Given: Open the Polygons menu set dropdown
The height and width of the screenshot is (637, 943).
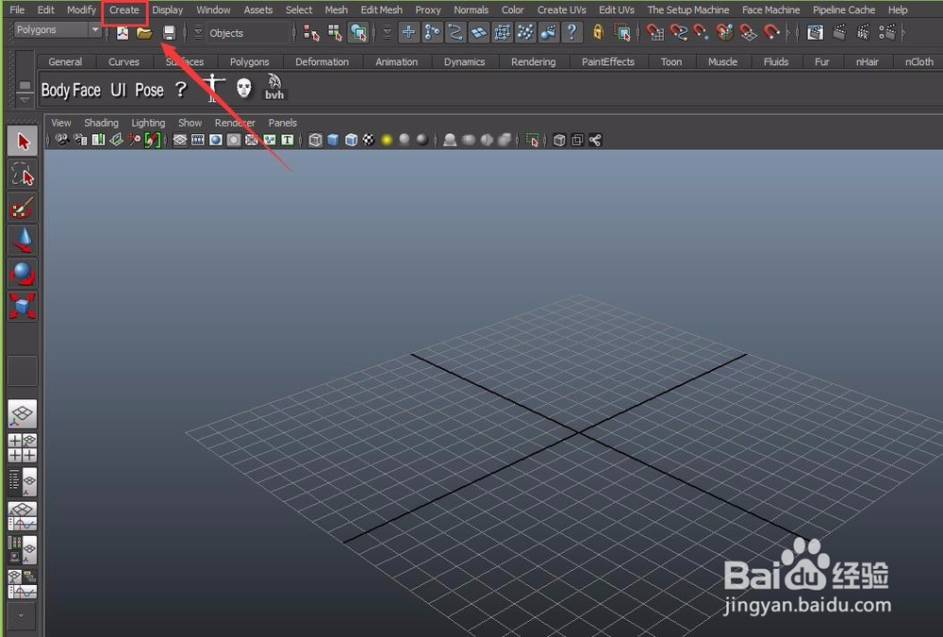Looking at the screenshot, I should coord(58,29).
